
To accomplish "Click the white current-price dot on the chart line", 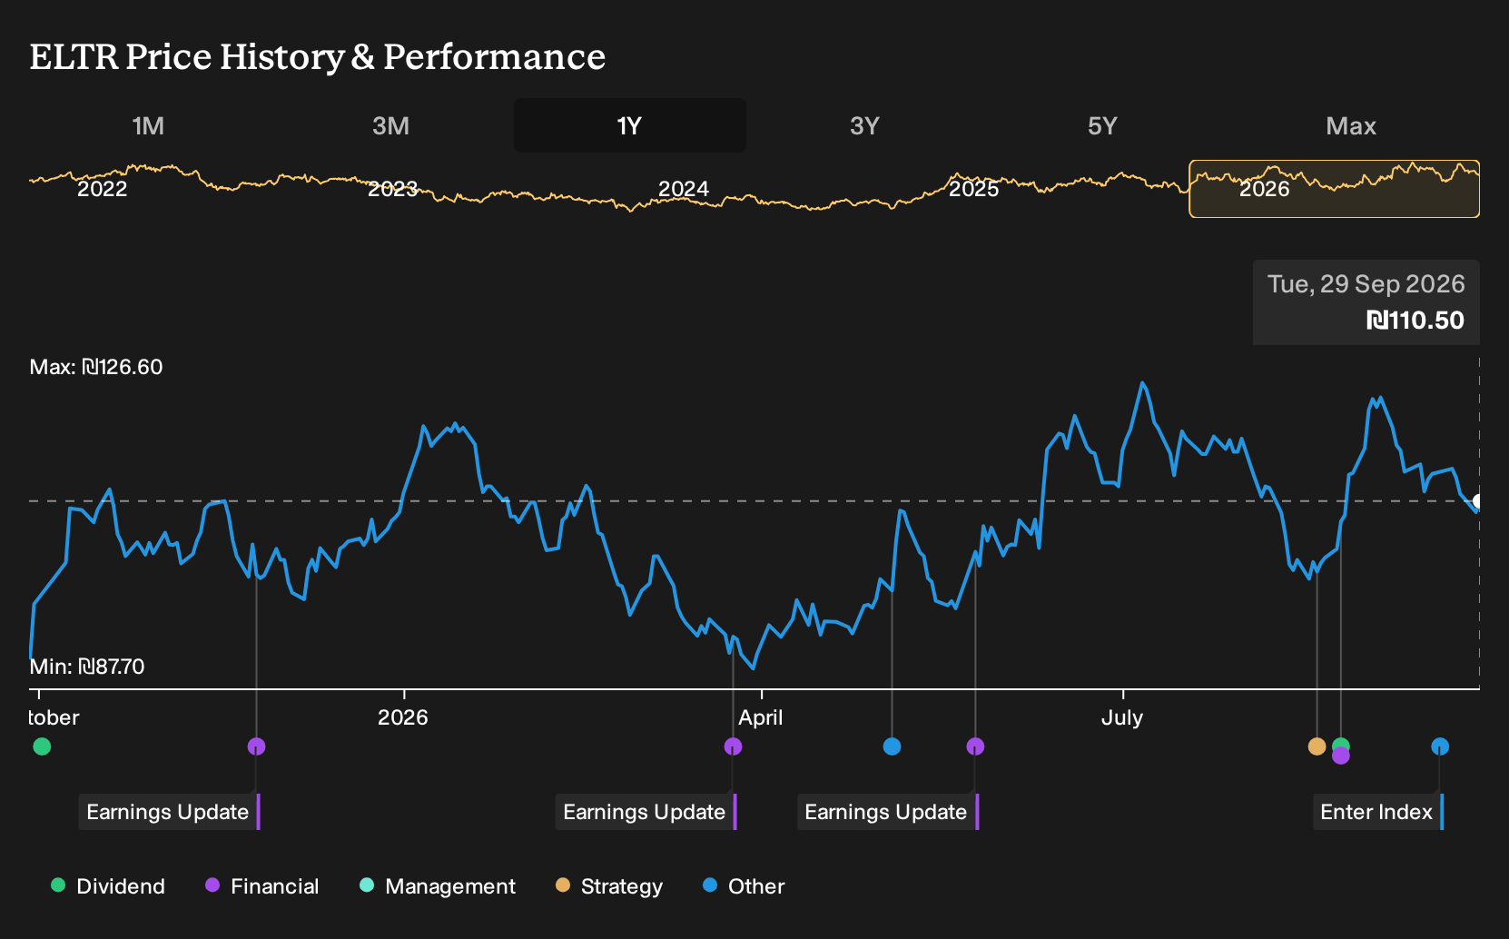I will click(1478, 501).
